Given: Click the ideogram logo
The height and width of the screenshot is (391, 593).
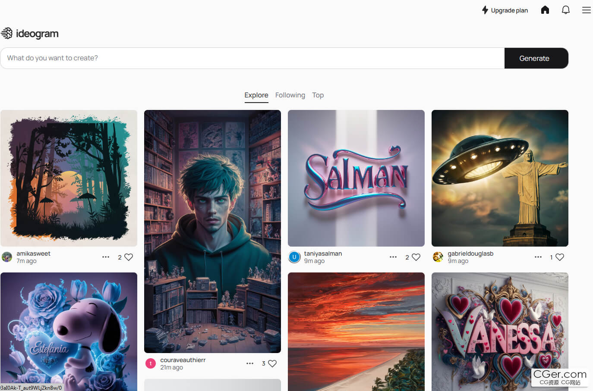Looking at the screenshot, I should (30, 33).
